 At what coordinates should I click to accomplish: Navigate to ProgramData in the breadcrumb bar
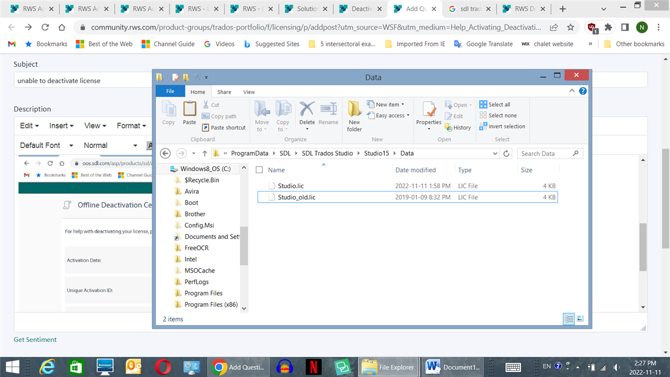click(250, 153)
